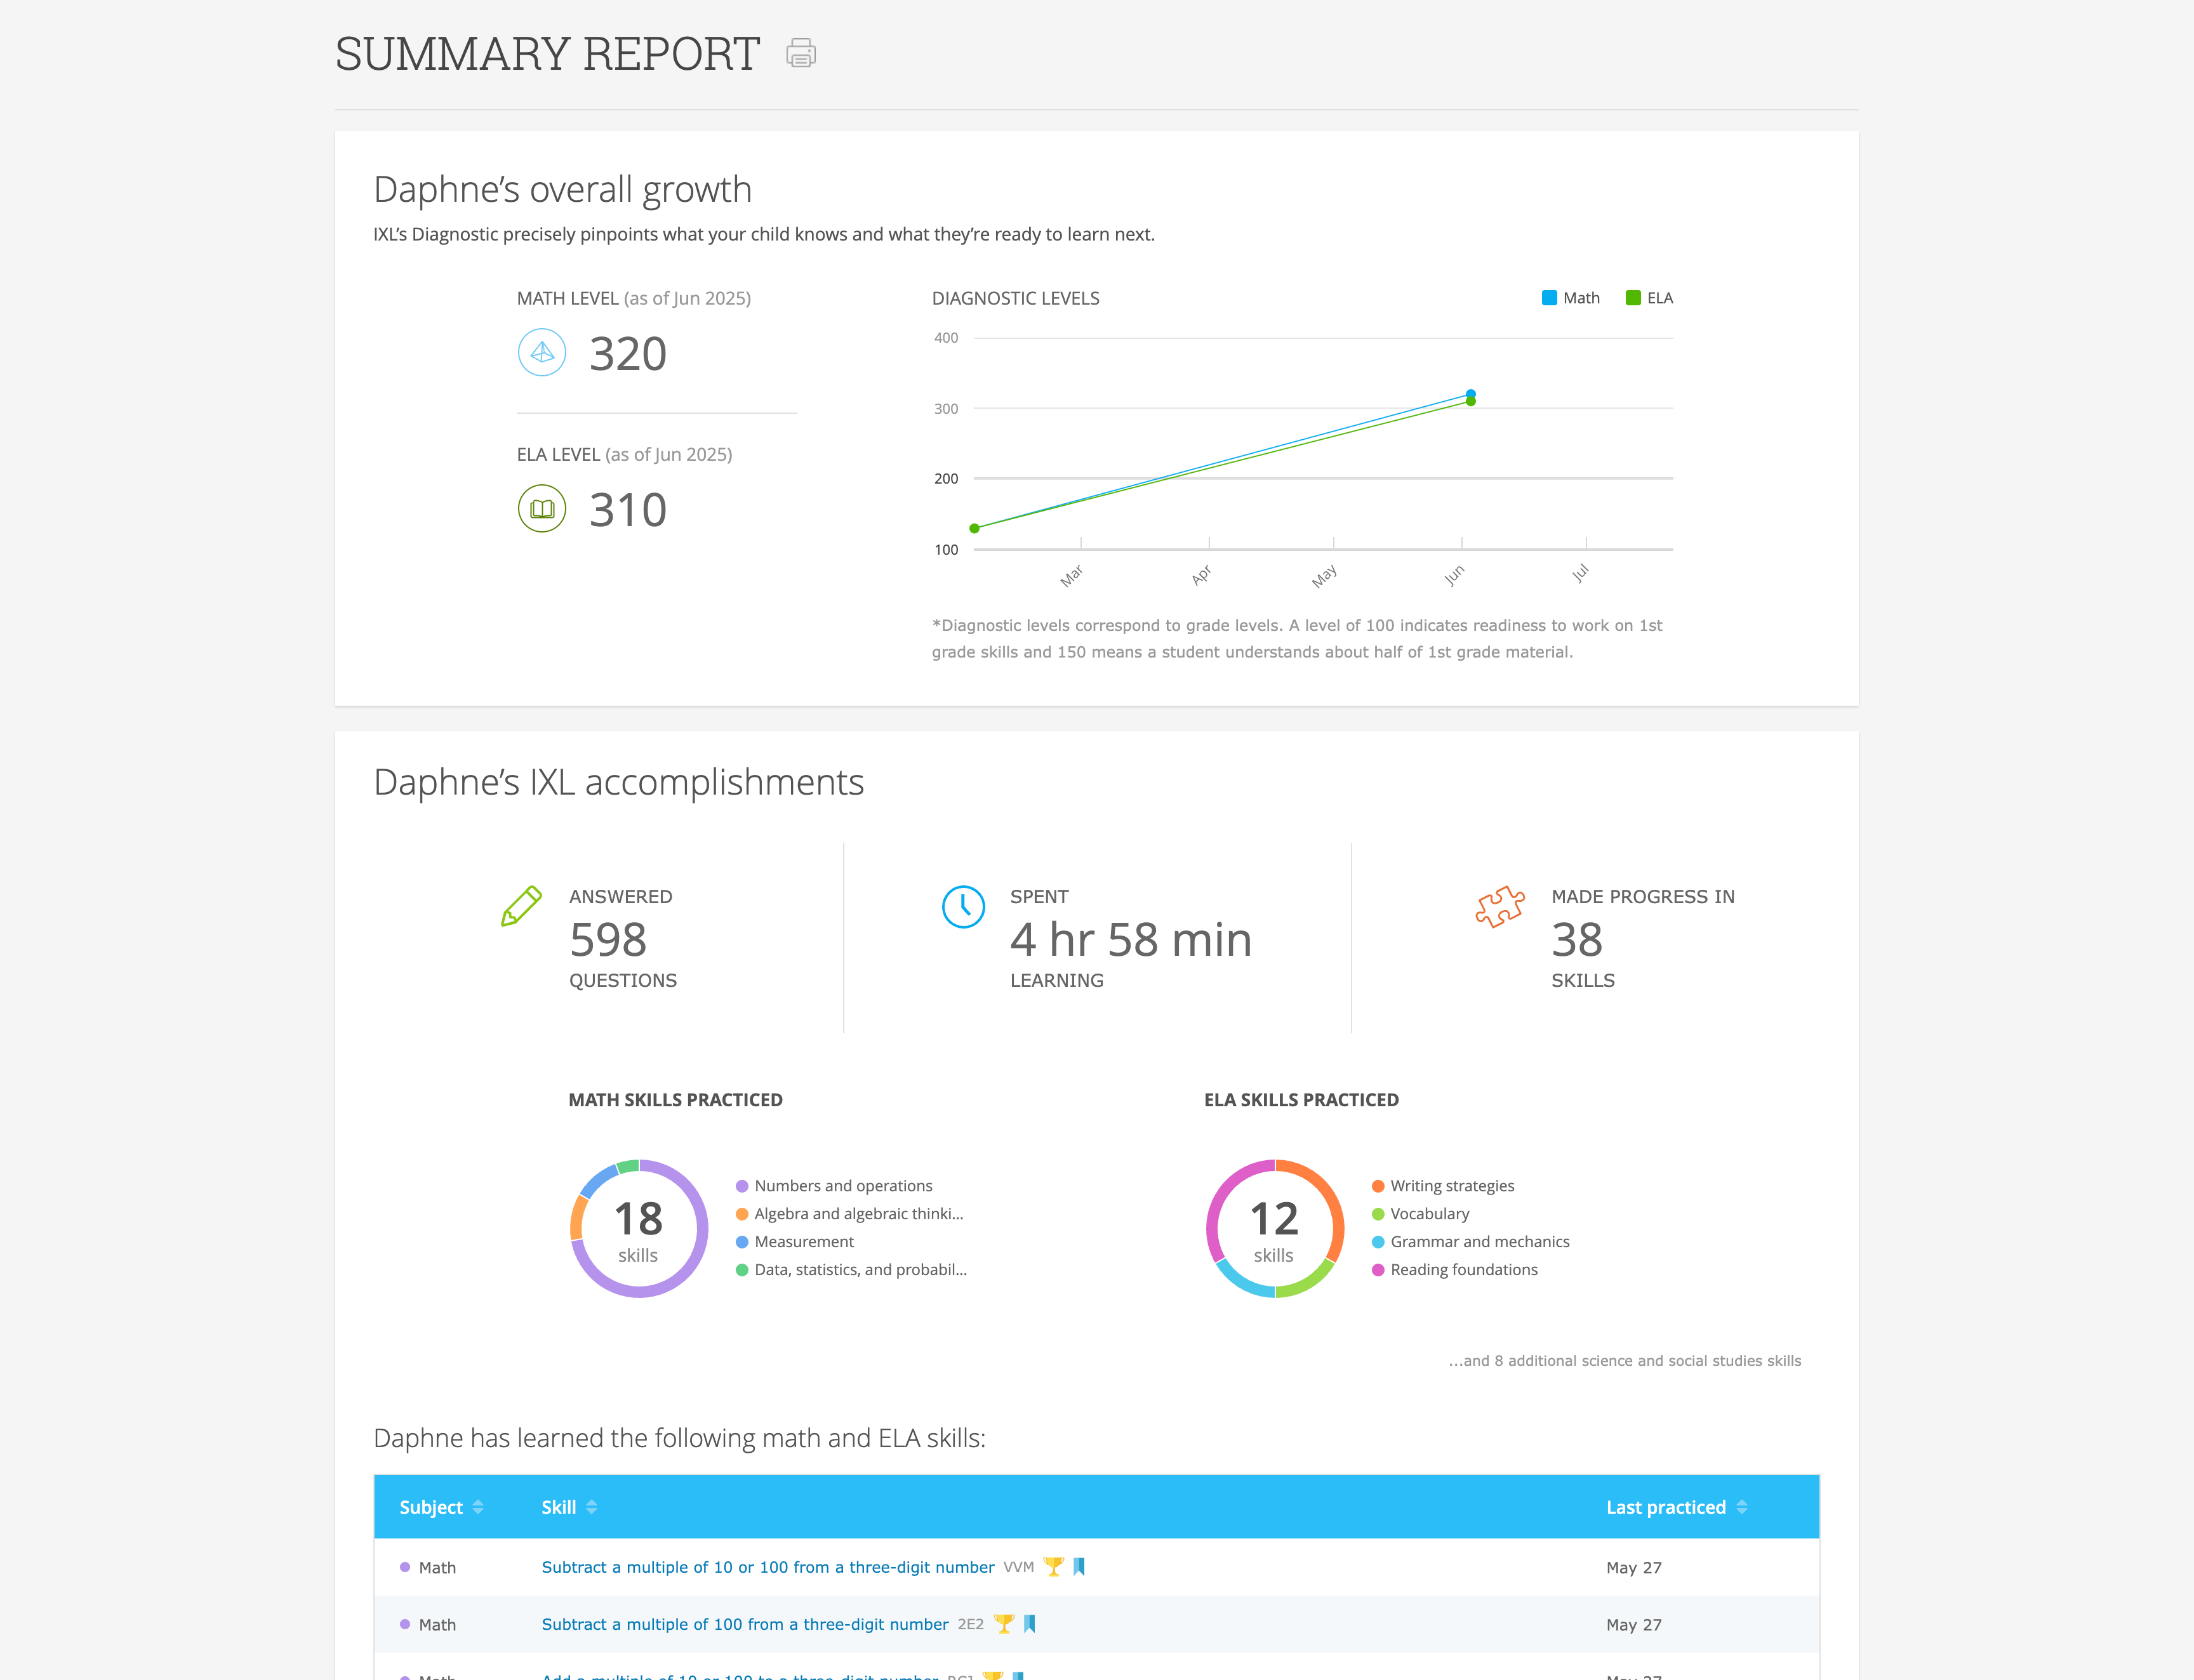Image resolution: width=2194 pixels, height=1680 pixels.
Task: Click the Diagnostic Levels chart title
Action: point(1016,298)
